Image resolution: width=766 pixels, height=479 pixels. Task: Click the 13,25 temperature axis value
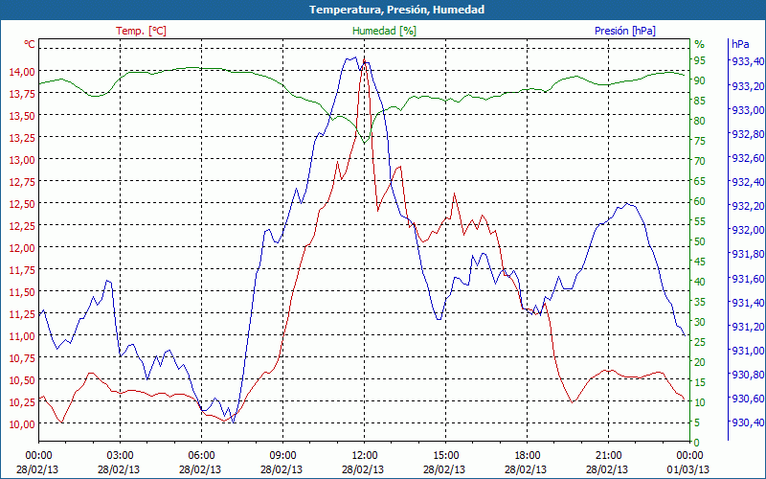pyautogui.click(x=21, y=137)
